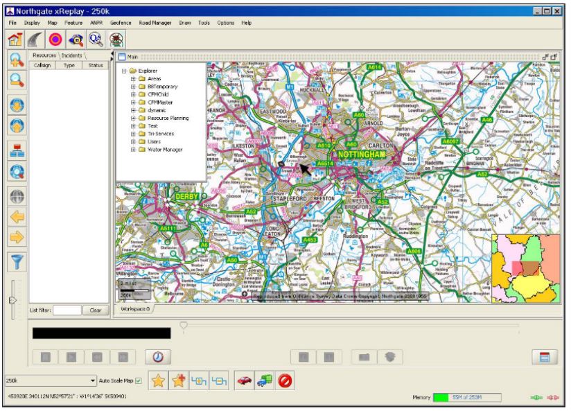Expand the Areas folder
Image resolution: width=571 pixels, height=411 pixels.
133,79
